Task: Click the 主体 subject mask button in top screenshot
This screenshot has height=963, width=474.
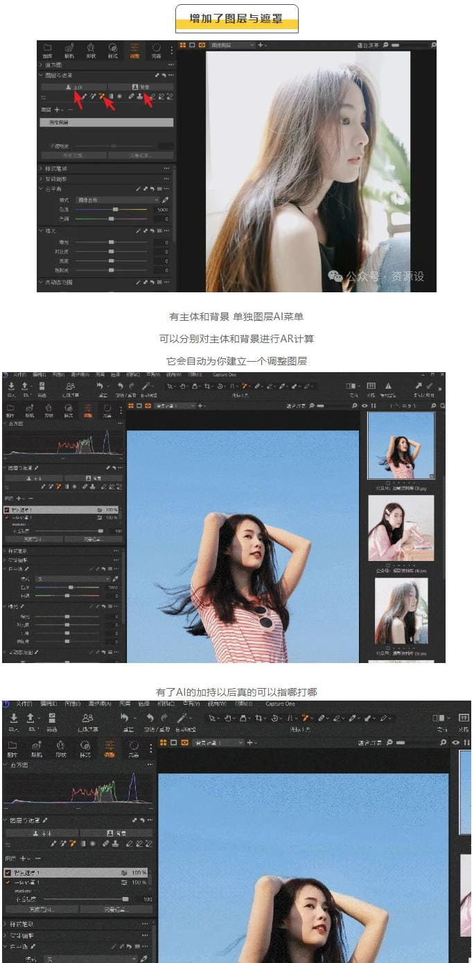Action: click(74, 87)
